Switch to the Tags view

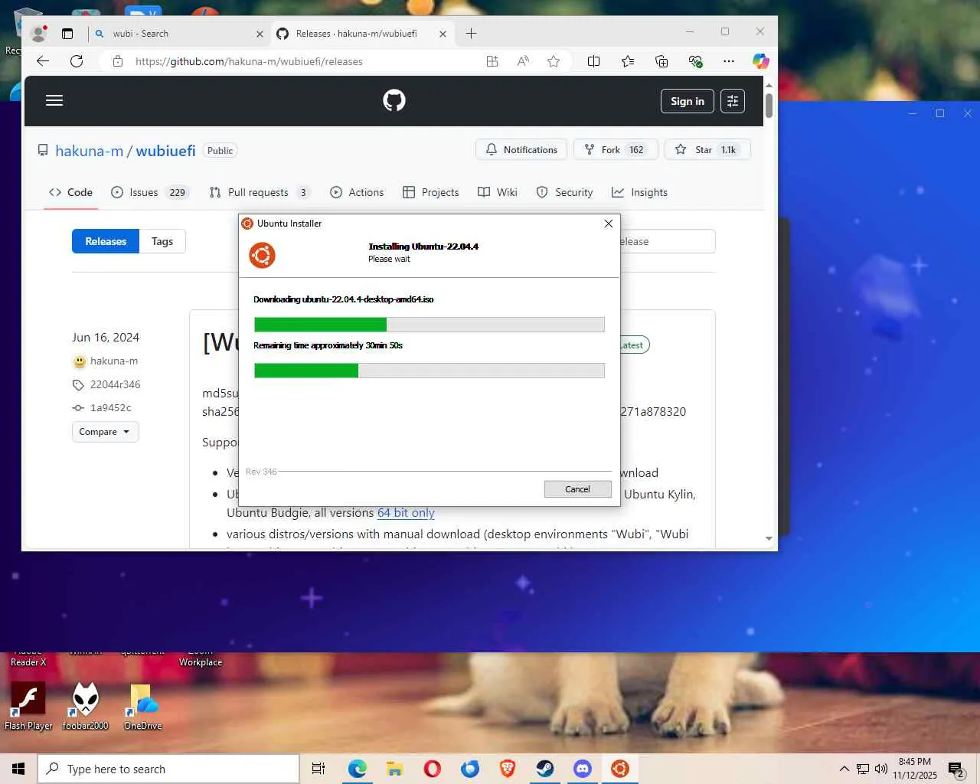pyautogui.click(x=162, y=241)
